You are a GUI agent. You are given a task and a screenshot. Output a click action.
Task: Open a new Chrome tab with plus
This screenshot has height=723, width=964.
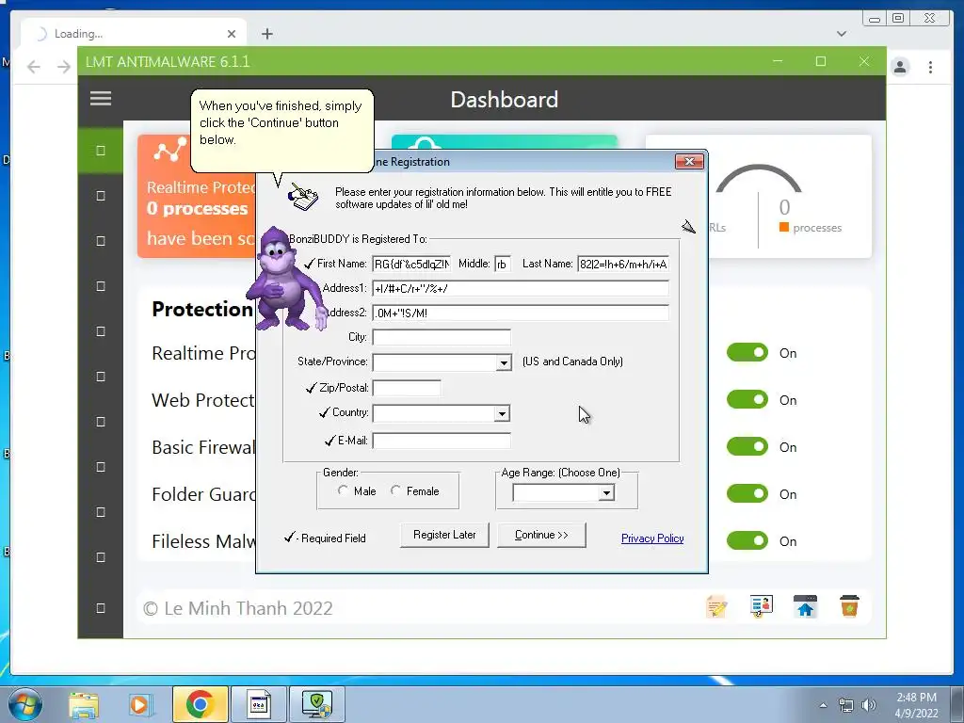pyautogui.click(x=266, y=34)
